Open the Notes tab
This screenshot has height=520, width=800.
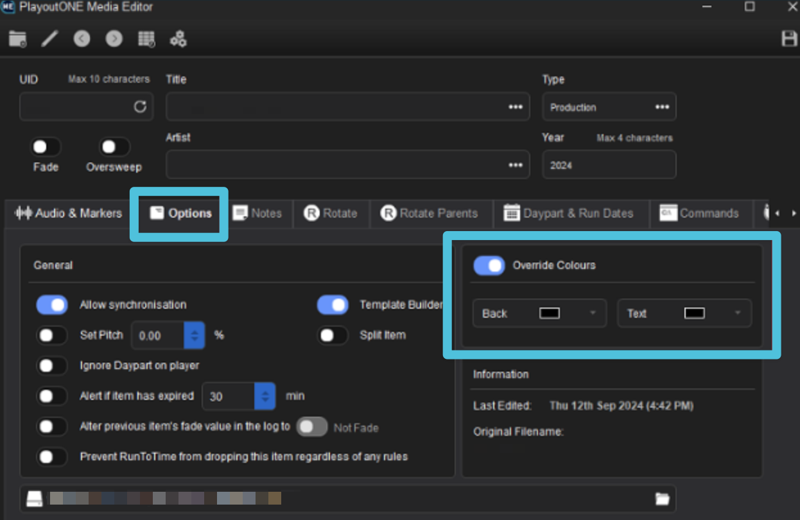(257, 213)
